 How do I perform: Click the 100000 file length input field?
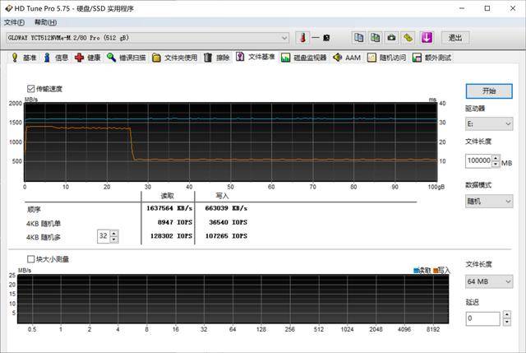478,160
